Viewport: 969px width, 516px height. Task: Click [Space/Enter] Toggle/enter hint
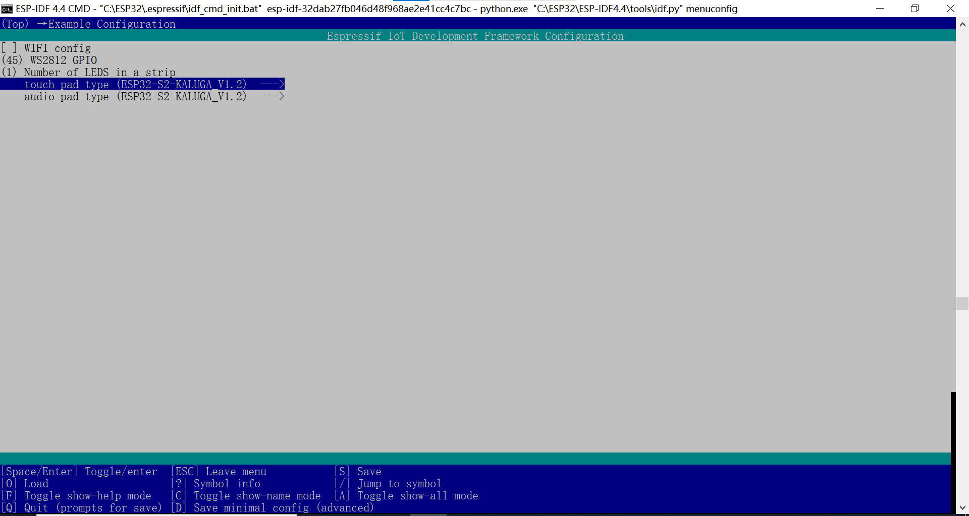click(x=79, y=471)
